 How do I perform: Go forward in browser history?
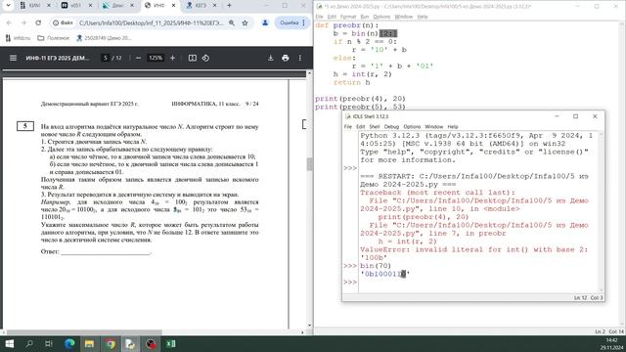coord(23,22)
